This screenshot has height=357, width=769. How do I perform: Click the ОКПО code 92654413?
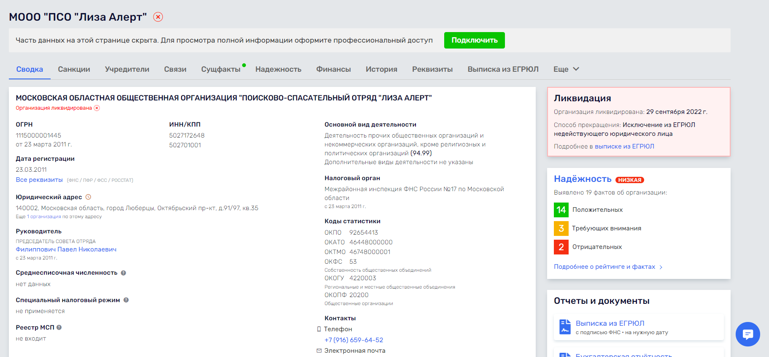364,233
